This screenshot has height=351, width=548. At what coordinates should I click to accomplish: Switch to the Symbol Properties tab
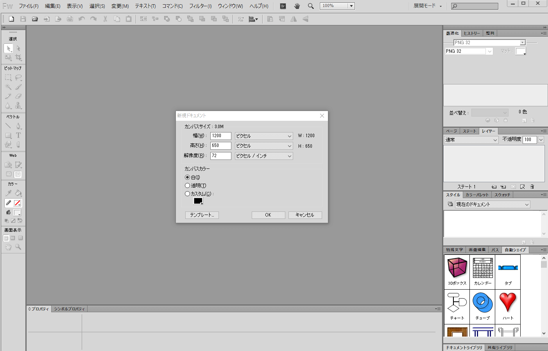[69, 309]
